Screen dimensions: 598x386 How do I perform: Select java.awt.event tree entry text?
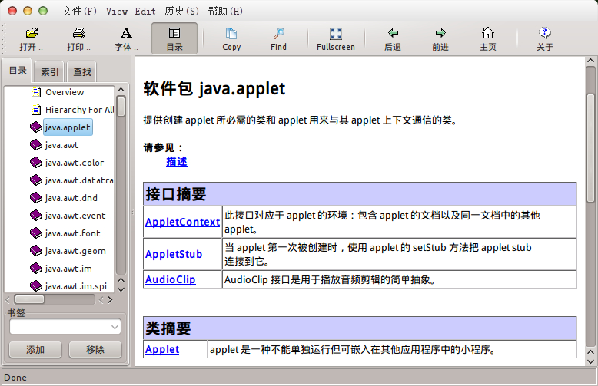click(x=75, y=216)
